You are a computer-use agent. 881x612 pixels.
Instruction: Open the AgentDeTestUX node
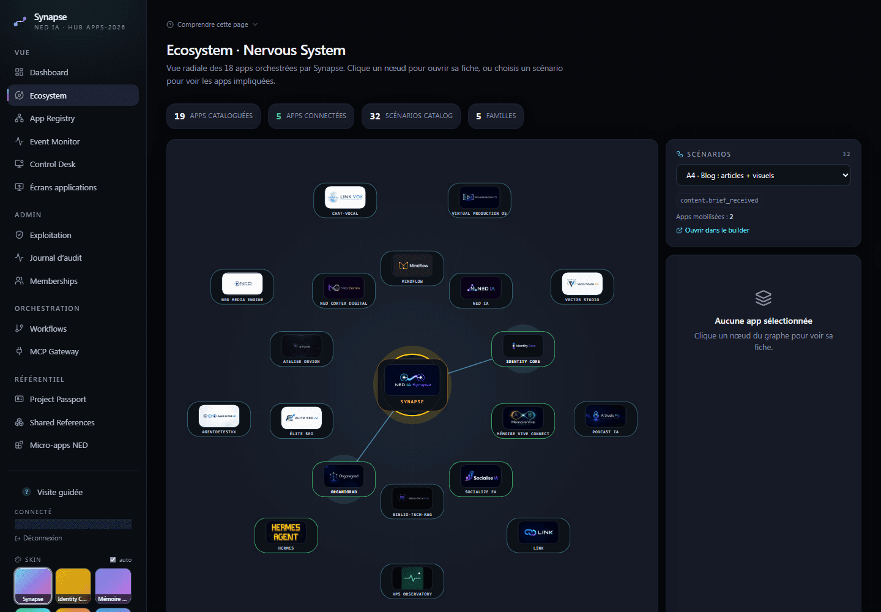tap(219, 419)
